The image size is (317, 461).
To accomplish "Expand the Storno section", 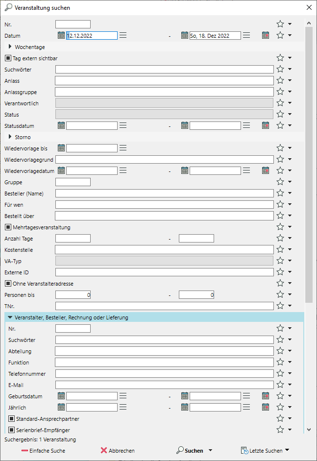I will [x=10, y=137].
